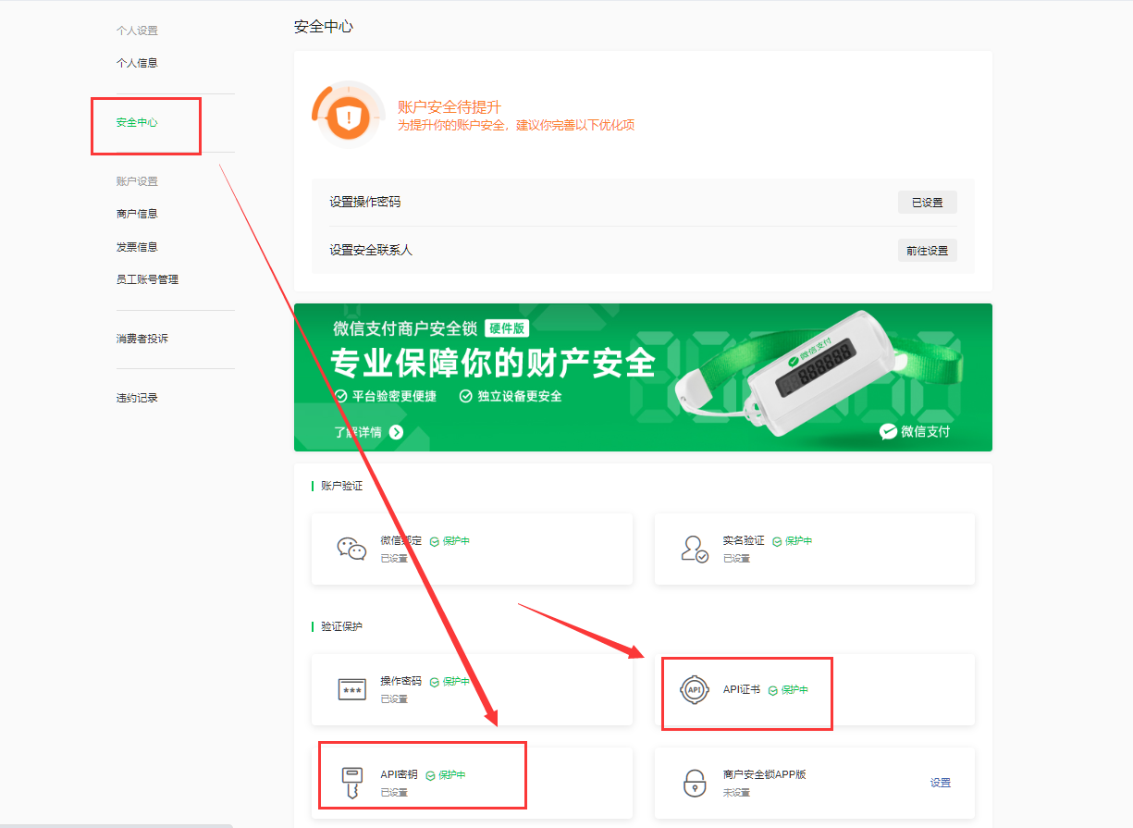The height and width of the screenshot is (828, 1133).
Task: Click 了解详情 on the green banner
Action: (x=358, y=432)
